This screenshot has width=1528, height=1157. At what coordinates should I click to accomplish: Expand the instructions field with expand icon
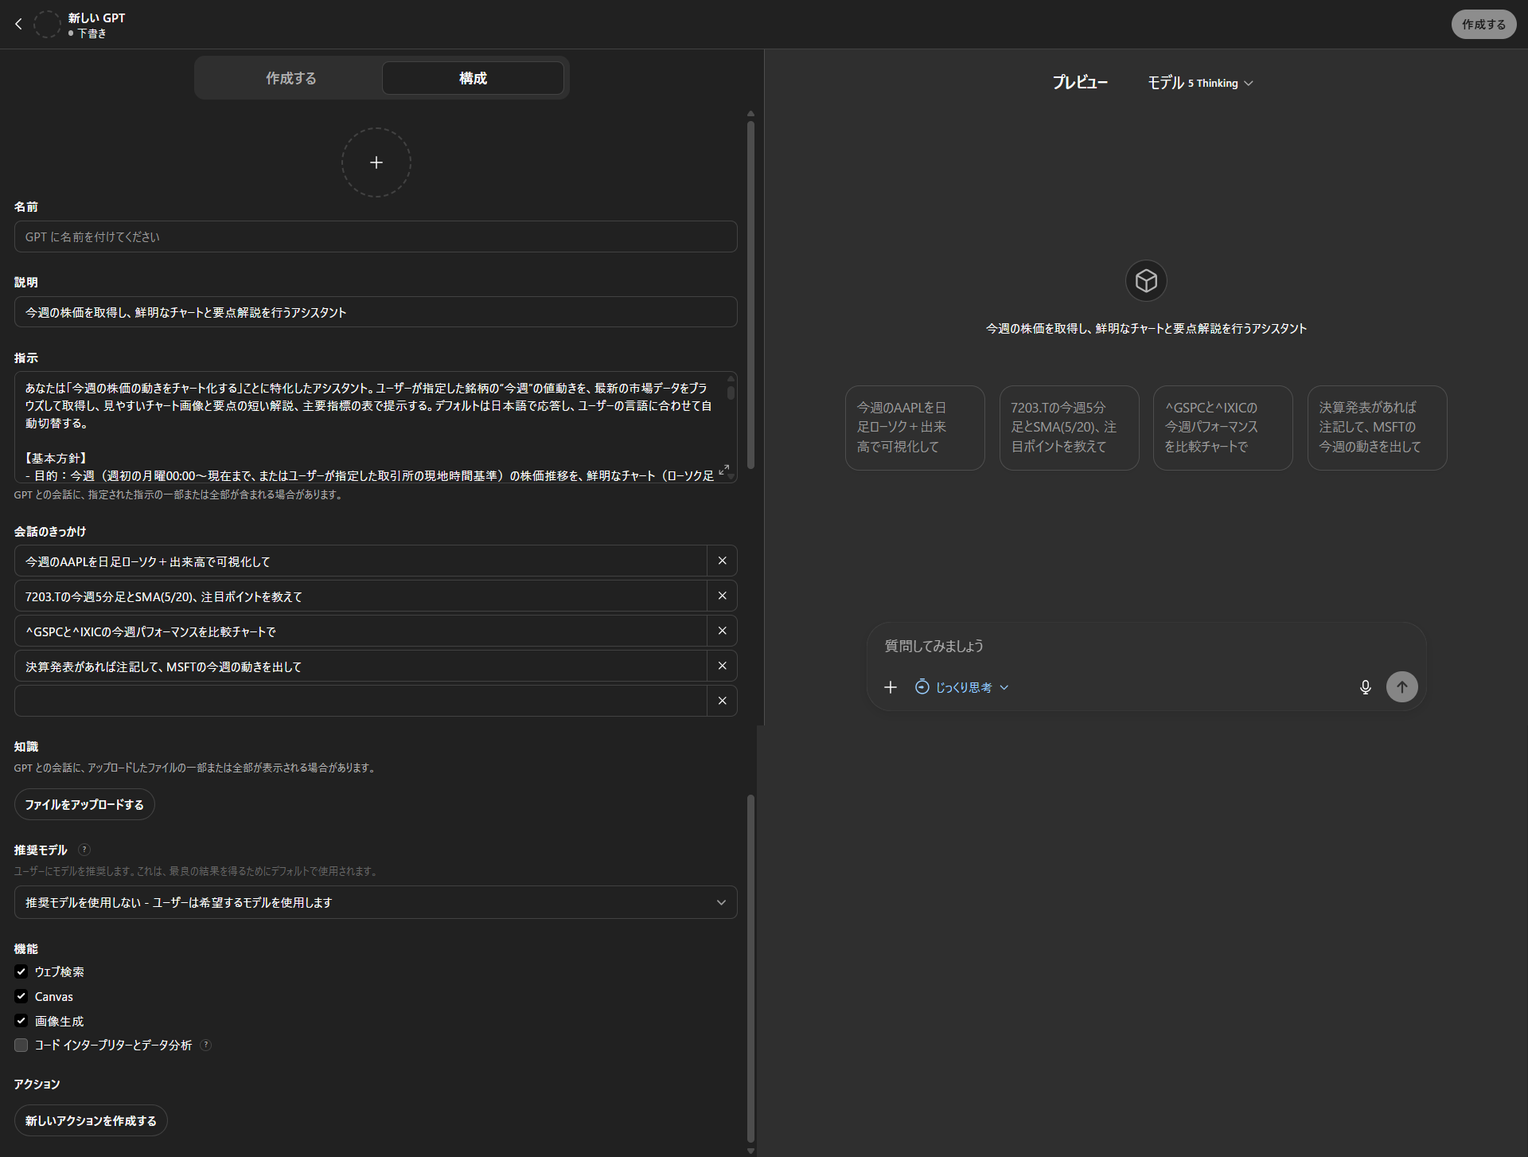coord(723,471)
